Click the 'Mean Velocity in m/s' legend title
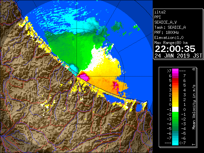The image size is (204, 153). 194,107
